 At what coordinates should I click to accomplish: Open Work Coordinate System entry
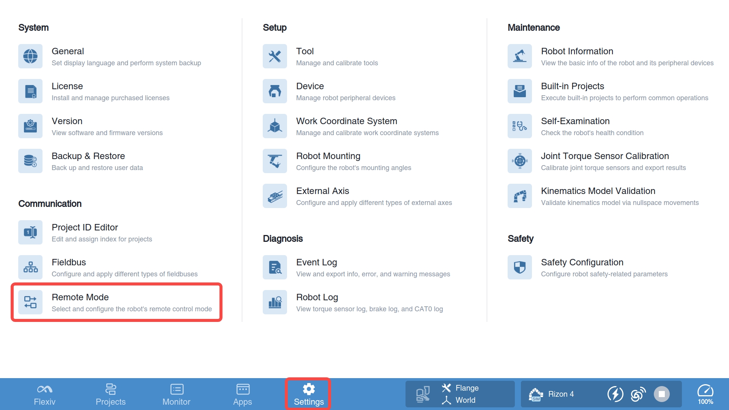pyautogui.click(x=351, y=126)
